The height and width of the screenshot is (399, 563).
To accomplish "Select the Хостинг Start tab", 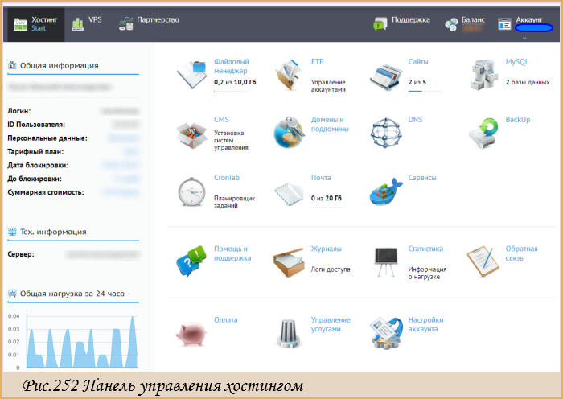I will coord(35,24).
